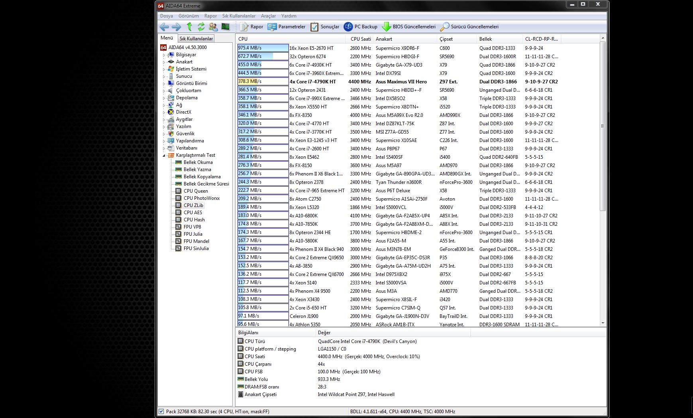Sort by CL-RCD-RP-R... column header
This screenshot has width=693, height=418.
542,39
